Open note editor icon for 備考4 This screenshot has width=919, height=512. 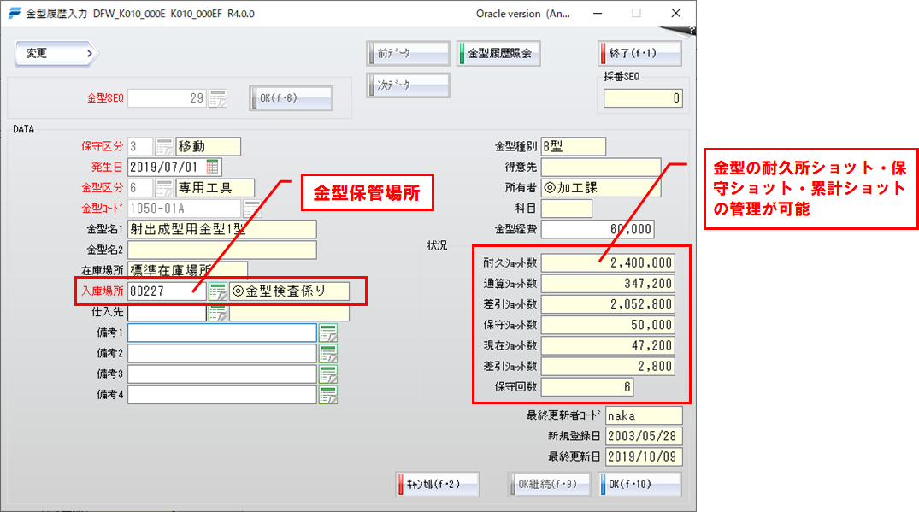328,395
